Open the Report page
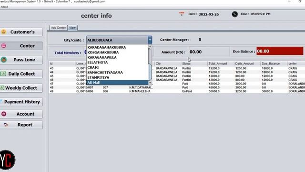 pyautogui.click(x=21, y=125)
